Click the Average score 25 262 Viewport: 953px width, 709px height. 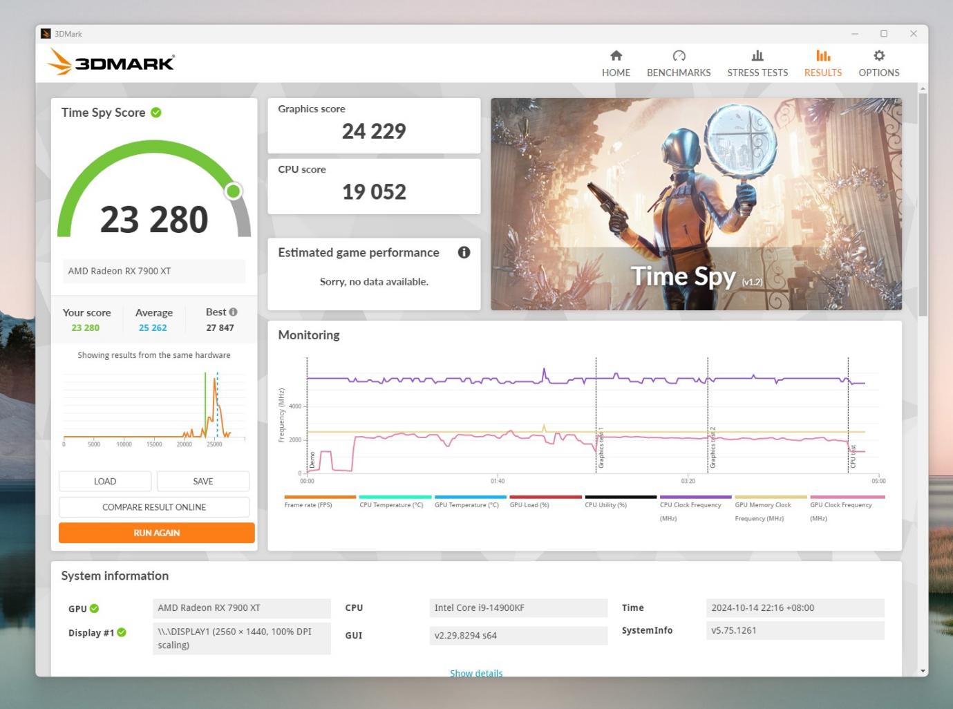pos(153,328)
